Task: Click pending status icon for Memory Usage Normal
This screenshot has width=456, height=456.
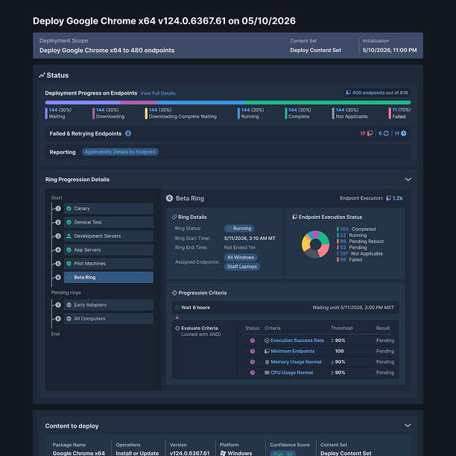Action: point(253,362)
